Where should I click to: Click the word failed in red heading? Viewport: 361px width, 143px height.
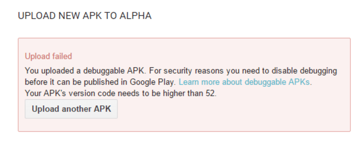coord(61,56)
